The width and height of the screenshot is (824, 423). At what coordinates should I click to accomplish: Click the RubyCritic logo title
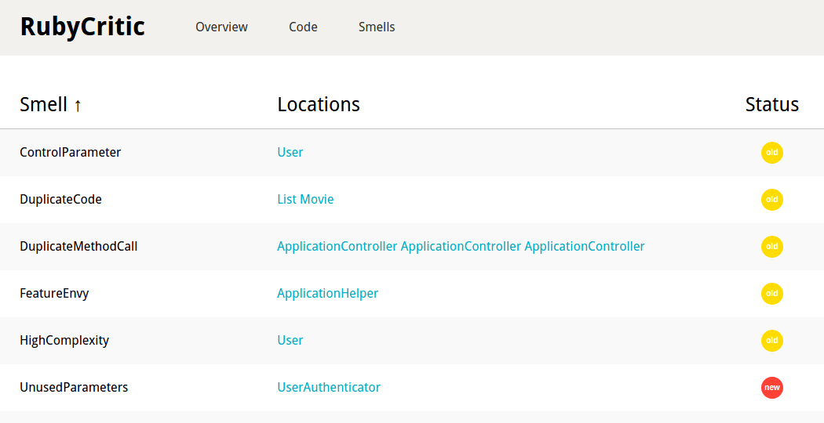pos(82,27)
